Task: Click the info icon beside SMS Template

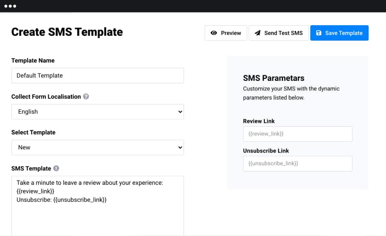Action: 56,168
